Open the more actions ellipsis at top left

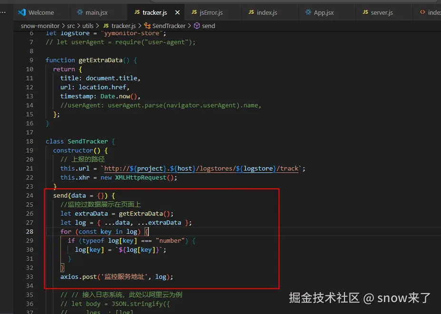pyautogui.click(x=3, y=12)
